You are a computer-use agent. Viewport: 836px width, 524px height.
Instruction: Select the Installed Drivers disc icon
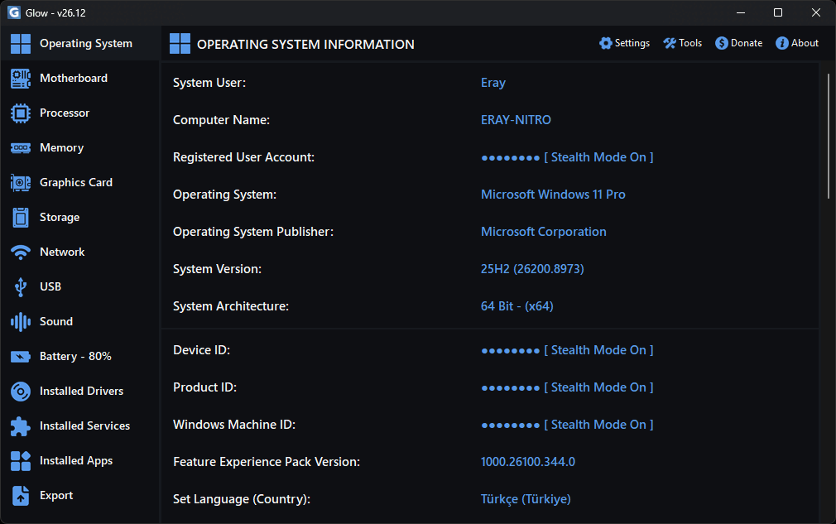21,392
